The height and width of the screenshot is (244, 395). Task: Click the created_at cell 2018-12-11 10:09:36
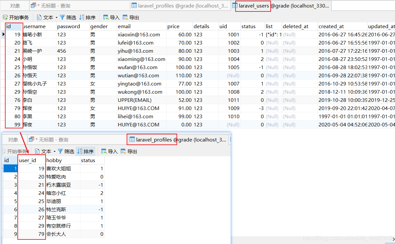[x=343, y=92]
